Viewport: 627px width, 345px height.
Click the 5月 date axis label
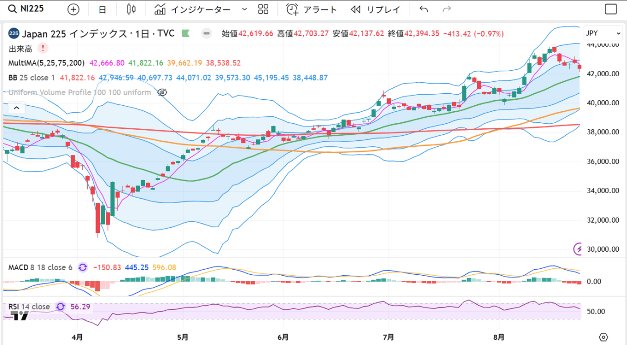[x=183, y=337]
